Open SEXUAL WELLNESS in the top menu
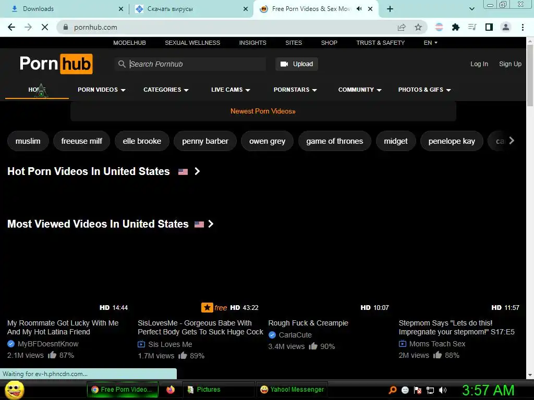The image size is (534, 400). click(x=192, y=43)
